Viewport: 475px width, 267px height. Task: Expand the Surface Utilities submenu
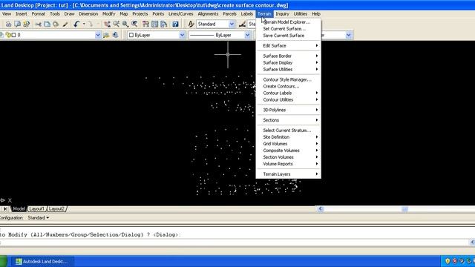point(289,69)
